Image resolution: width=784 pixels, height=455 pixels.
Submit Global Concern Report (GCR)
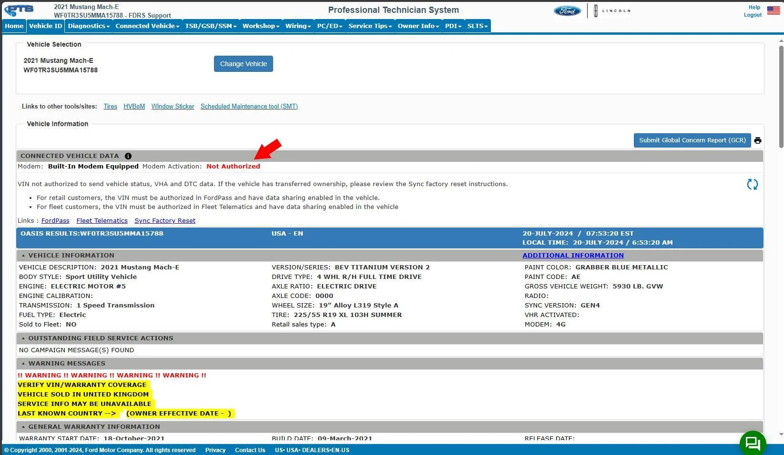point(692,140)
